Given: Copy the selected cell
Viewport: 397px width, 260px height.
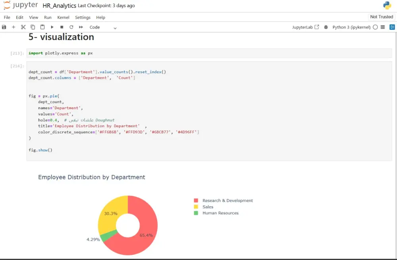Looking at the screenshot, I should (33, 27).
